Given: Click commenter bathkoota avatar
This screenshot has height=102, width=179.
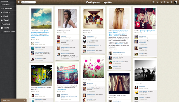Looking at the screenshot, I should pyautogui.click(x=32, y=48).
